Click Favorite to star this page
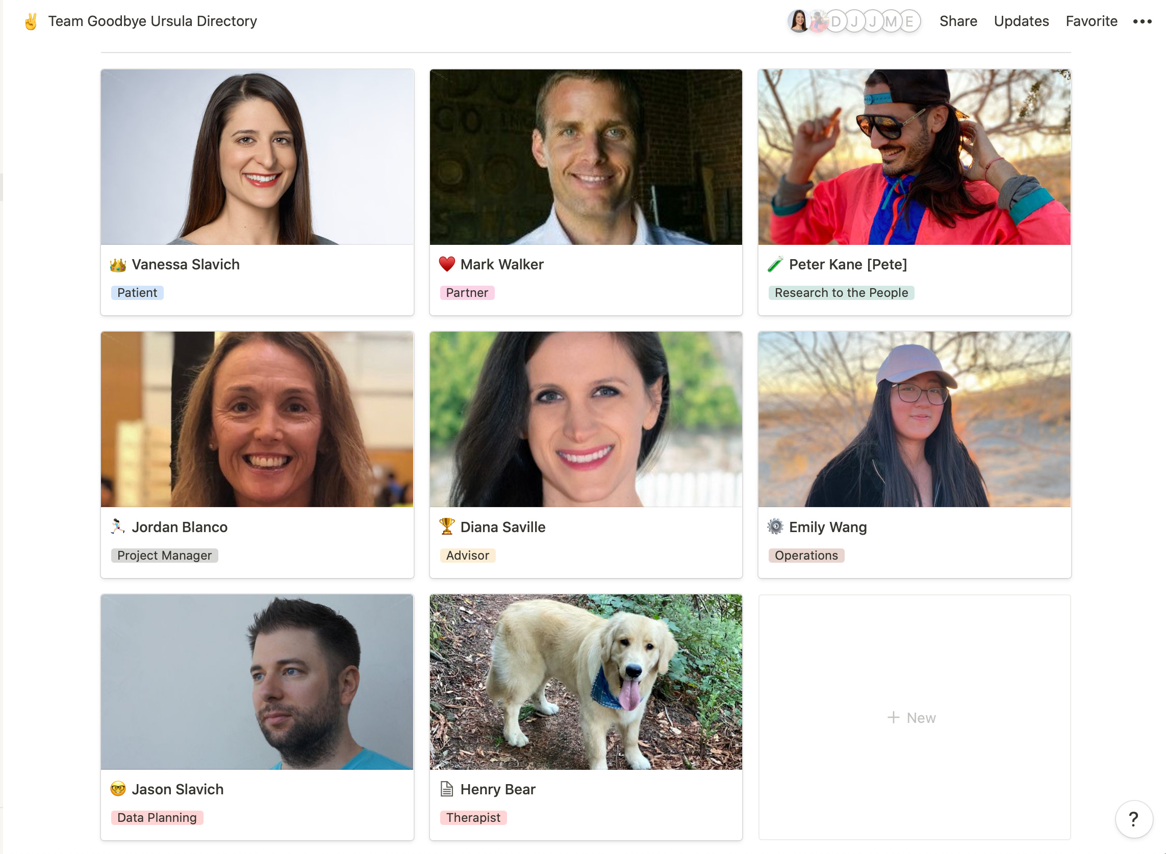This screenshot has width=1166, height=854. pos(1092,21)
